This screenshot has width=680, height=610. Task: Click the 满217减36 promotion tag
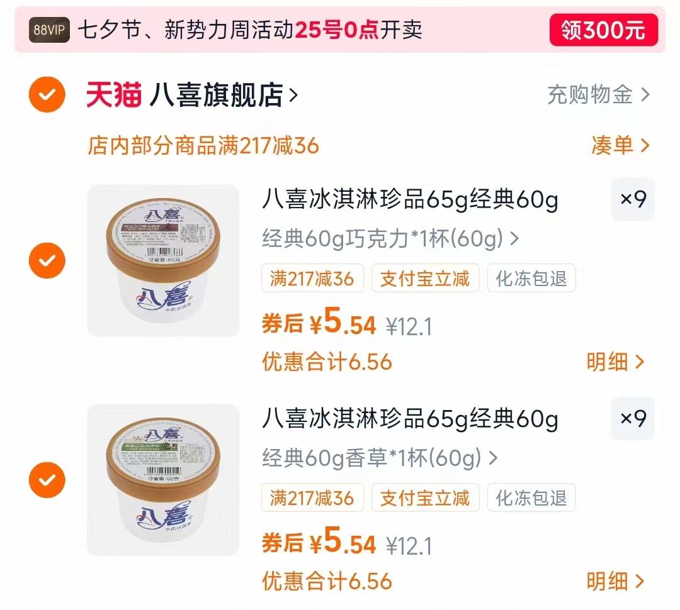312,278
